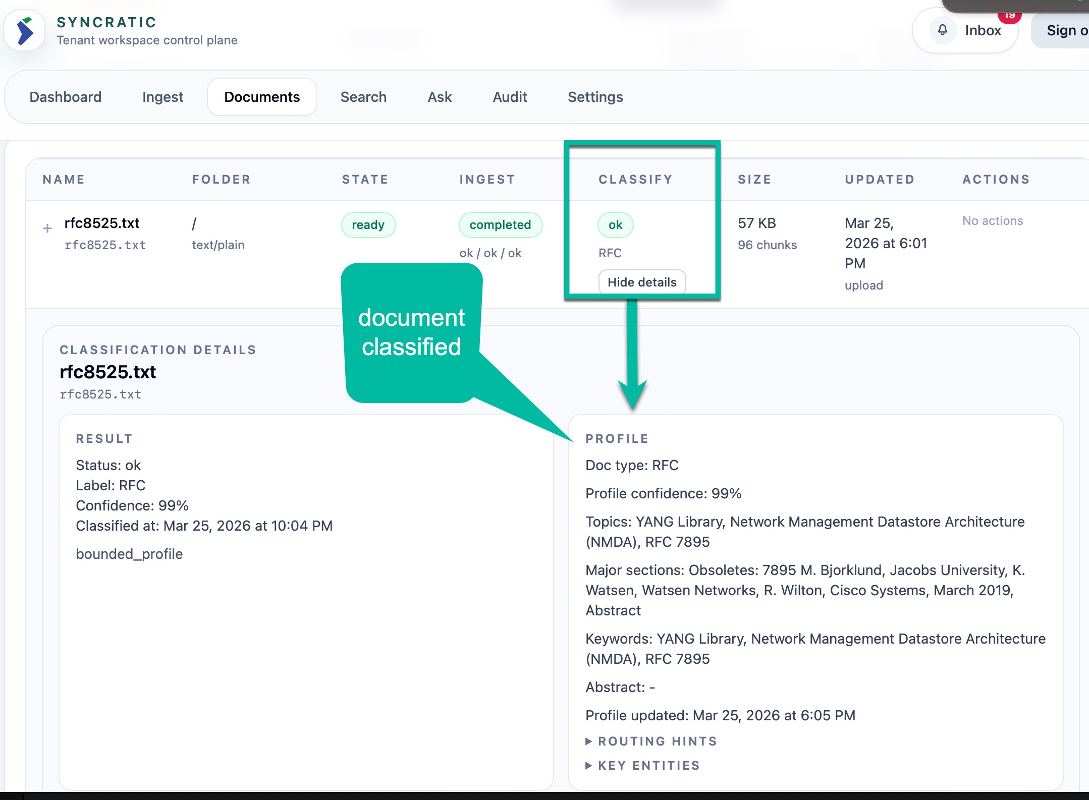This screenshot has height=800, width=1089.
Task: Click the rfc8525.txt file name in table
Action: point(102,223)
